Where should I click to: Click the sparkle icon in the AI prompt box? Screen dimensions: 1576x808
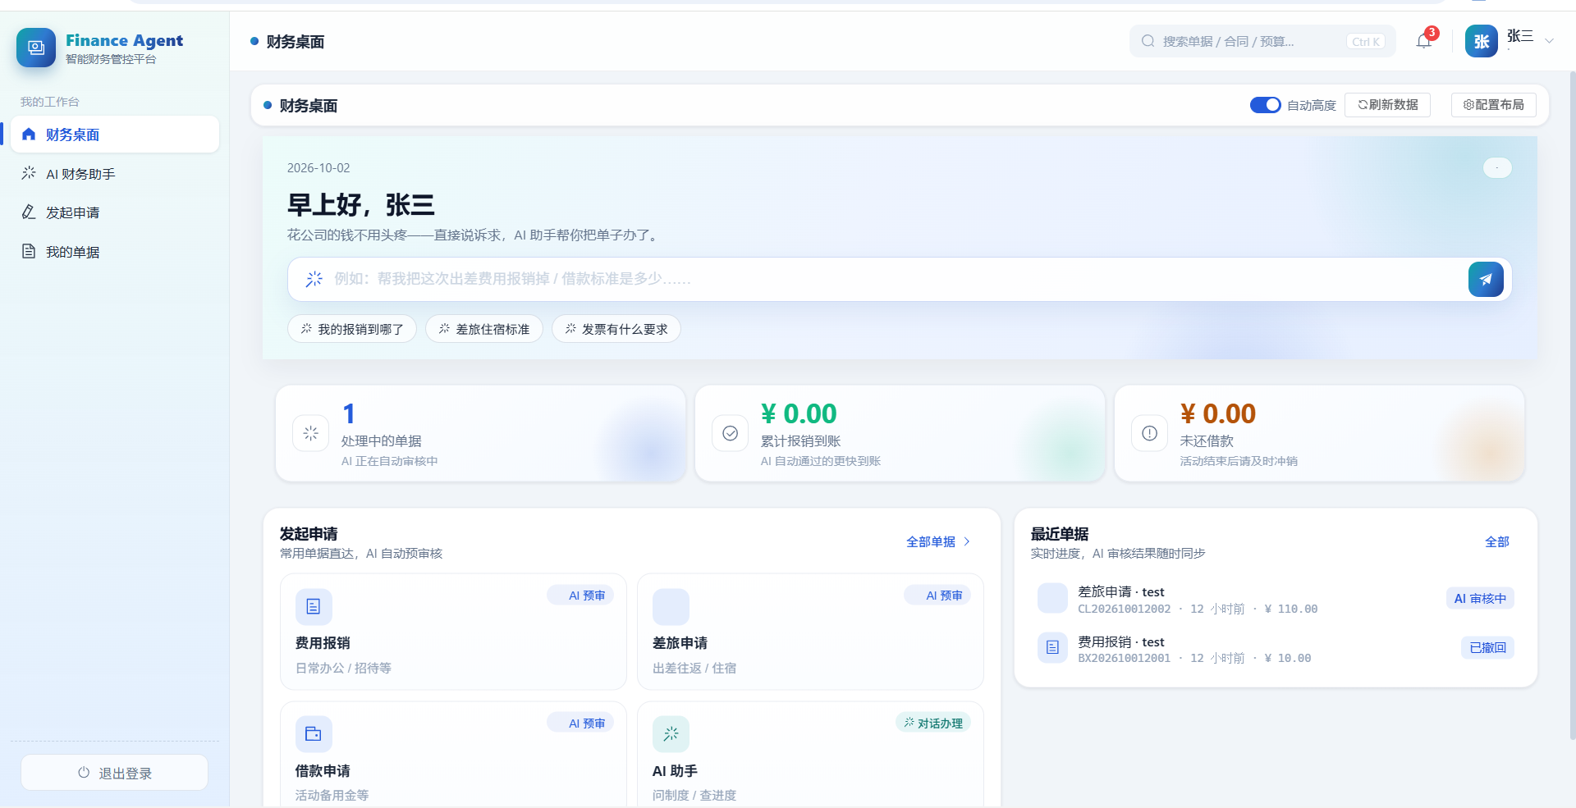pos(314,279)
